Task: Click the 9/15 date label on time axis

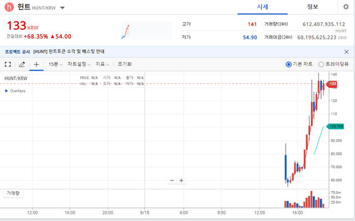Action: click(144, 212)
